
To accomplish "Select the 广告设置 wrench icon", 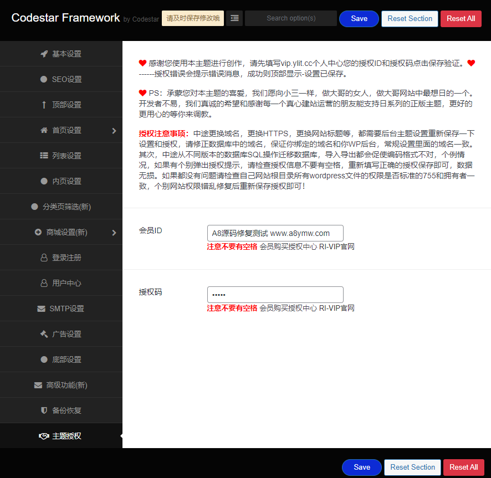I will [x=44, y=333].
